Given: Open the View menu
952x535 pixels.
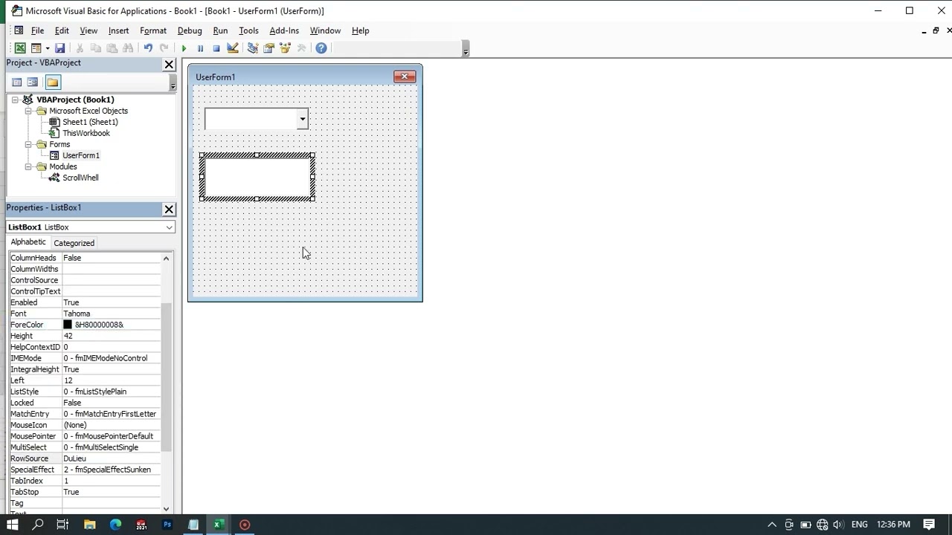Looking at the screenshot, I should point(89,30).
